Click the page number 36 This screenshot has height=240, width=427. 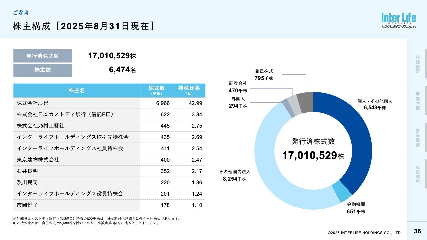pyautogui.click(x=417, y=231)
